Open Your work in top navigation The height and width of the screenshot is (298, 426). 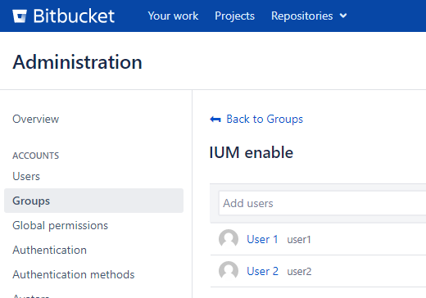[x=173, y=16]
